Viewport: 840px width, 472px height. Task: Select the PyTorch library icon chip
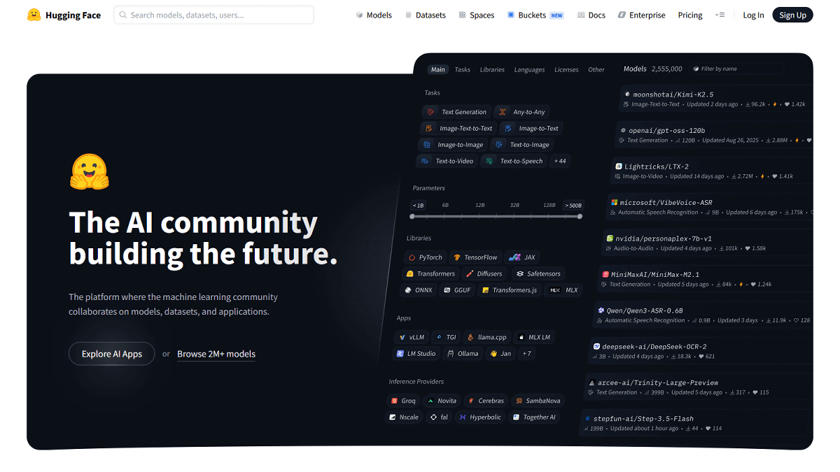pos(426,257)
